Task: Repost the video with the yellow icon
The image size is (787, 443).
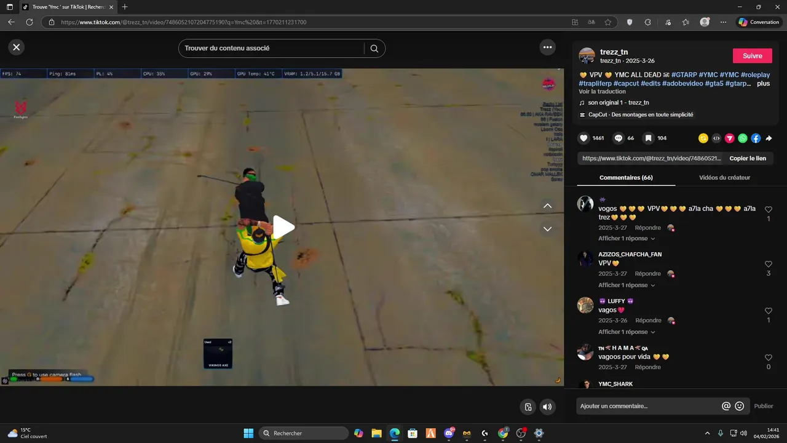Action: pos(703,138)
